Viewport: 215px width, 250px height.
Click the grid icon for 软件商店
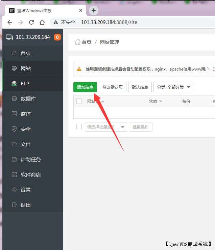tap(14, 175)
